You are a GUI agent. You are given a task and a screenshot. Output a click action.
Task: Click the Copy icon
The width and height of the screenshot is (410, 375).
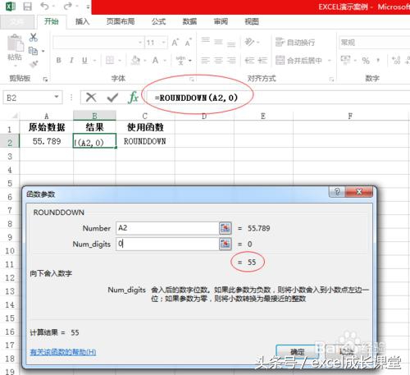pos(33,51)
